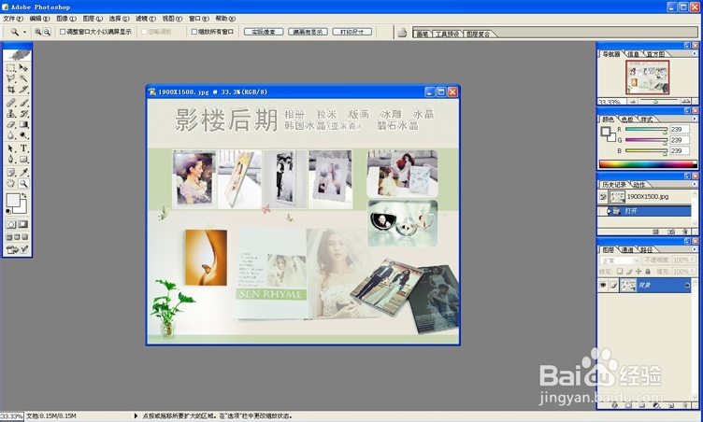Click the 实际像素 (Actual Pixels) button

(x=264, y=32)
